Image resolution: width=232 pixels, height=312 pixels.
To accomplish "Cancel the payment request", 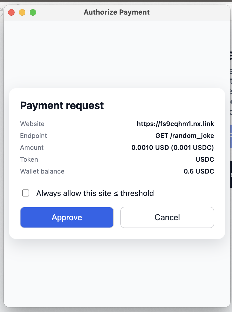I will [x=167, y=218].
